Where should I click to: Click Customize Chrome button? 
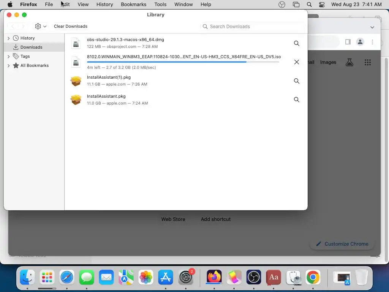click(x=342, y=244)
